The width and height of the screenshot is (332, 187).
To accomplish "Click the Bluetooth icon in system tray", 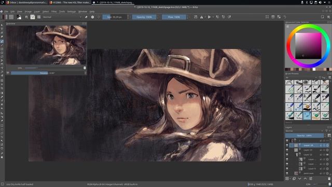I will pyautogui.click(x=307, y=2).
